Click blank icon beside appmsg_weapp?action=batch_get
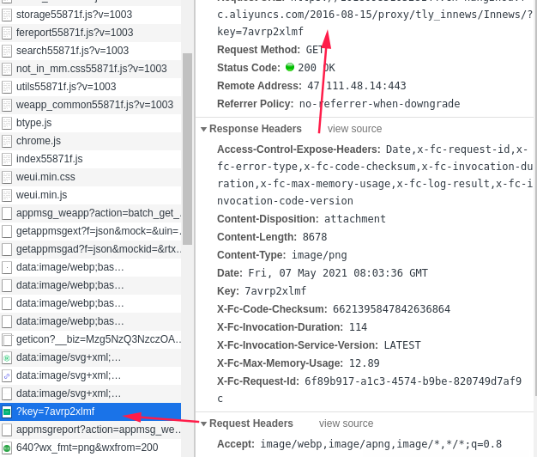The width and height of the screenshot is (537, 457). [x=7, y=213]
